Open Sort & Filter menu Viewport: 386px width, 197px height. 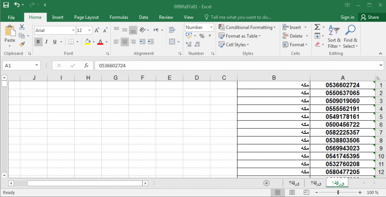click(x=334, y=36)
